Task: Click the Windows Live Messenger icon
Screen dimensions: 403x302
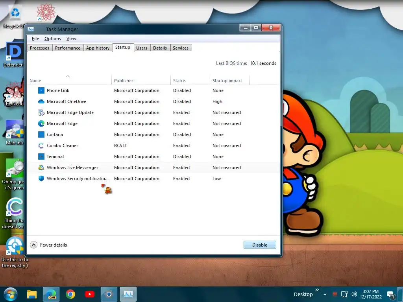Action: [41, 168]
